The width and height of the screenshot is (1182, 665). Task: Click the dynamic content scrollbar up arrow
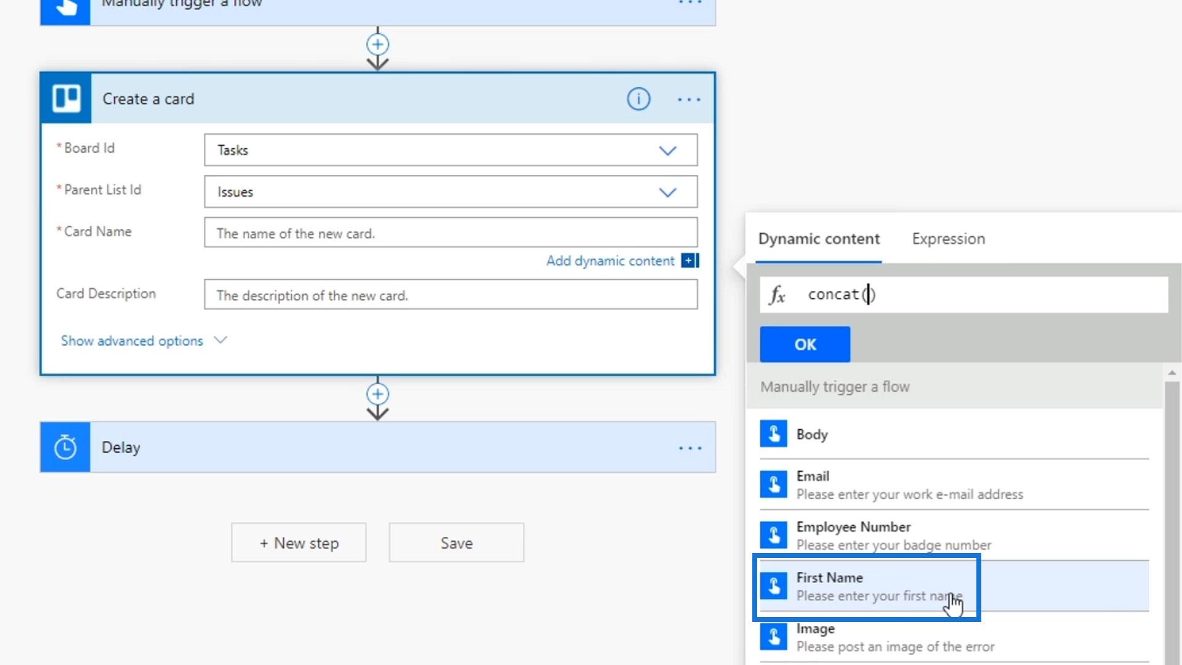tap(1172, 373)
